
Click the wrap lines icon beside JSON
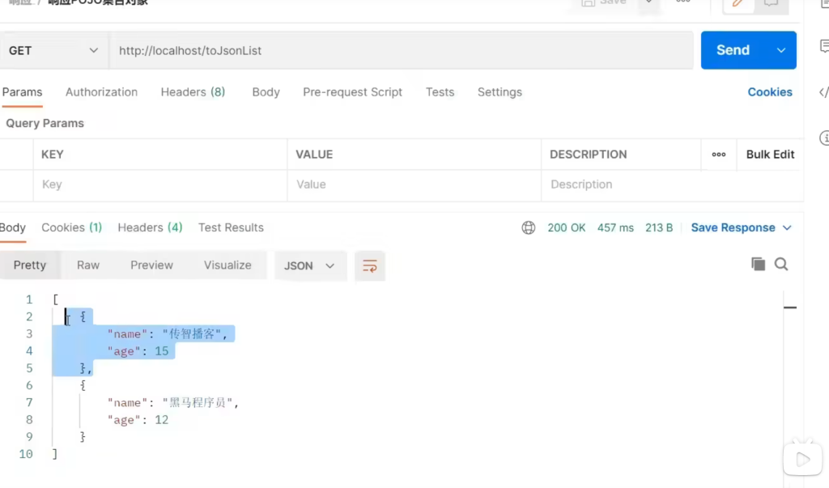[370, 265]
